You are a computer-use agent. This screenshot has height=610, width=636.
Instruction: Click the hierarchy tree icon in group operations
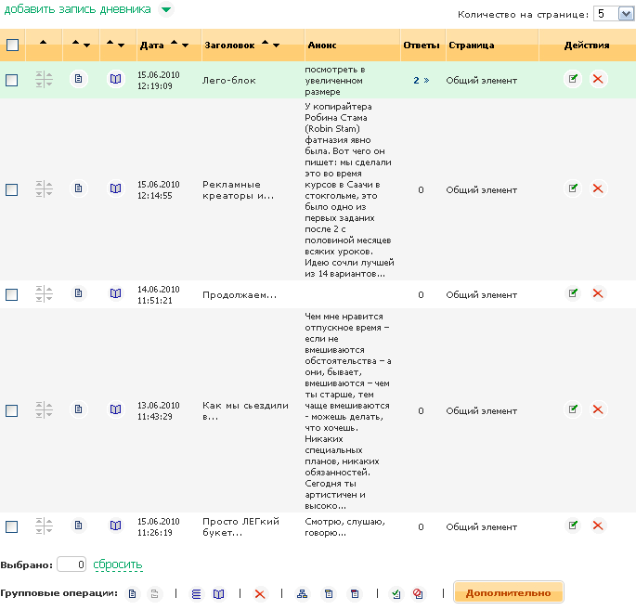[301, 593]
